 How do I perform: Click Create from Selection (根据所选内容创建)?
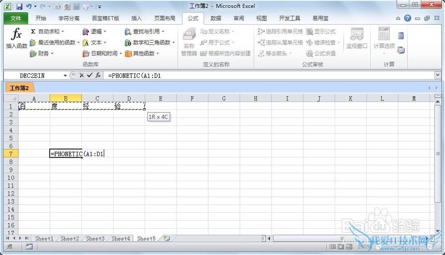[x=225, y=53]
